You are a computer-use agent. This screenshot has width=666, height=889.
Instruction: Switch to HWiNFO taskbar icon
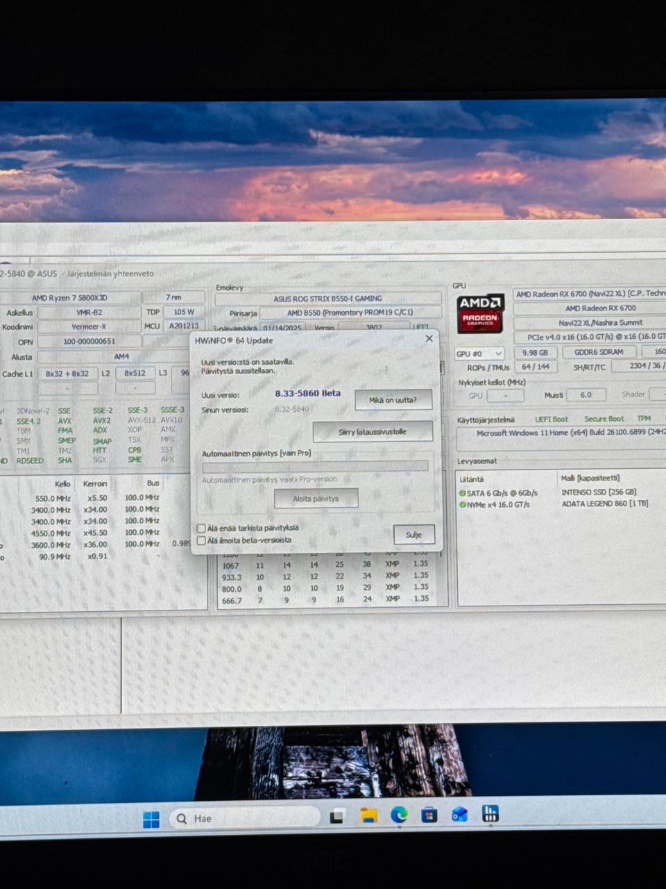[490, 813]
